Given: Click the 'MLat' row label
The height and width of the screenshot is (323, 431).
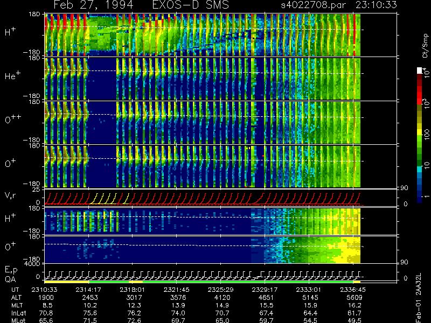Looking at the screenshot, I should tap(18, 320).
